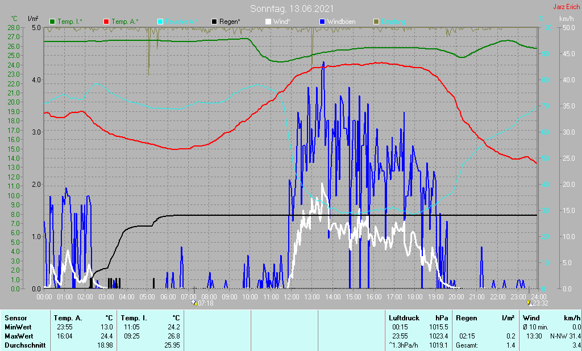Image resolution: width=582 pixels, height=351 pixels.
Task: Click the 11:05 min time for Temp. I.
Action: (x=132, y=327)
